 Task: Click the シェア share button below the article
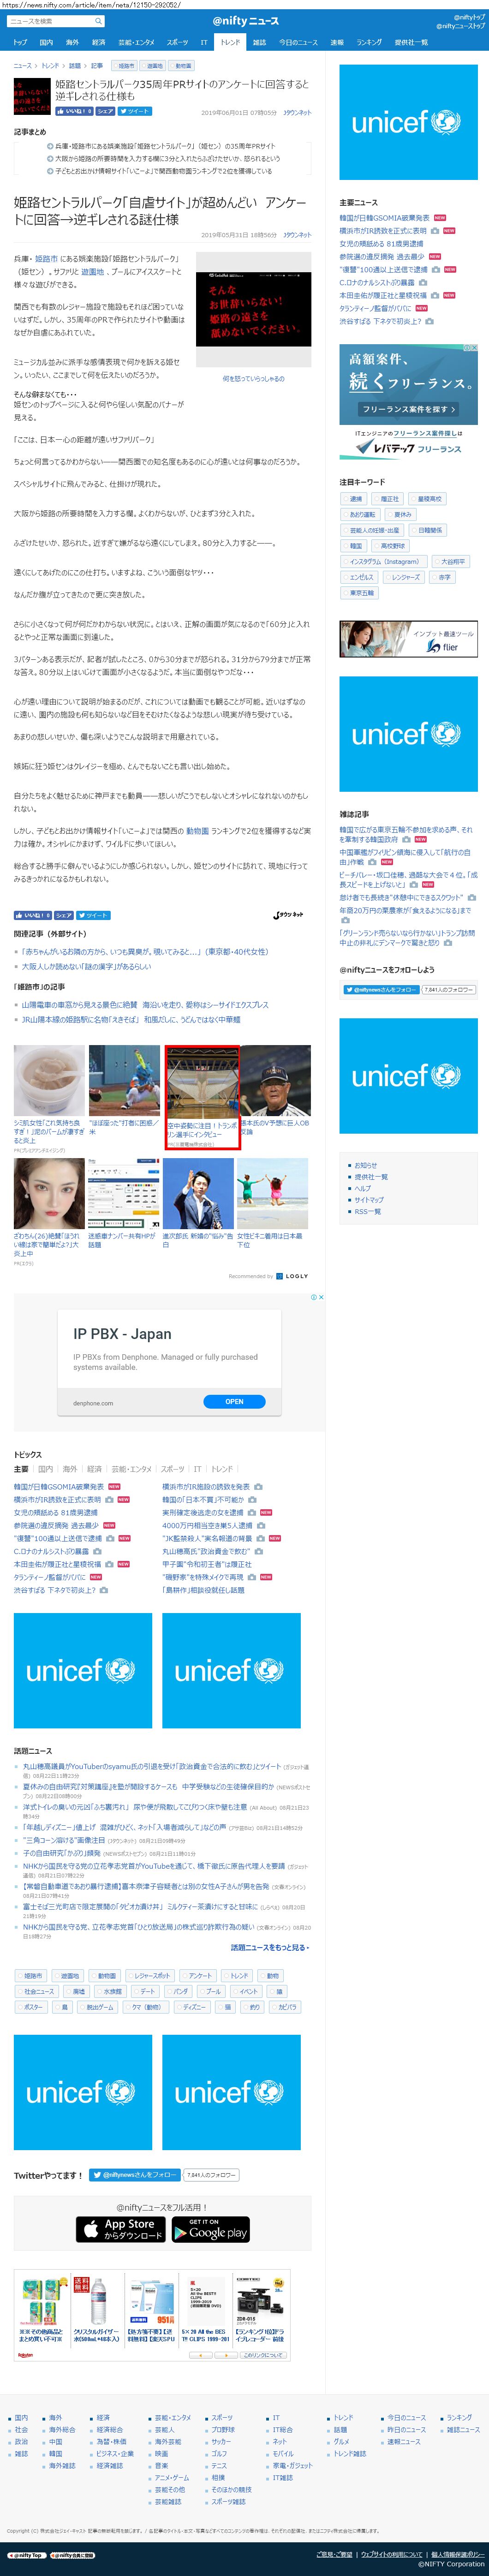coord(63,914)
